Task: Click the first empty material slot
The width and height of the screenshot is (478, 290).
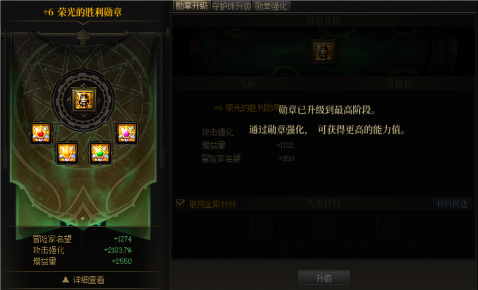Action: point(262,228)
